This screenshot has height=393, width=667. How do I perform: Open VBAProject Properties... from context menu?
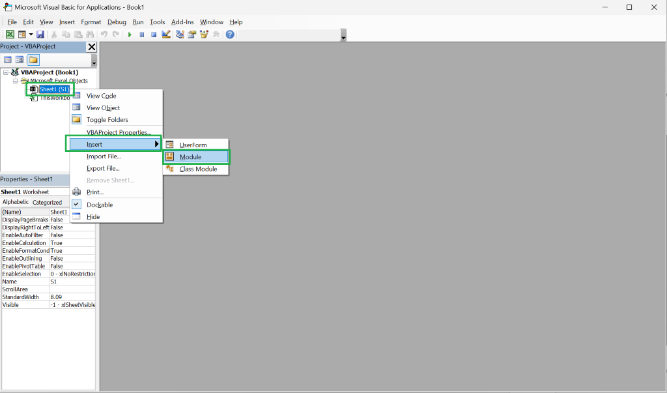(x=116, y=132)
